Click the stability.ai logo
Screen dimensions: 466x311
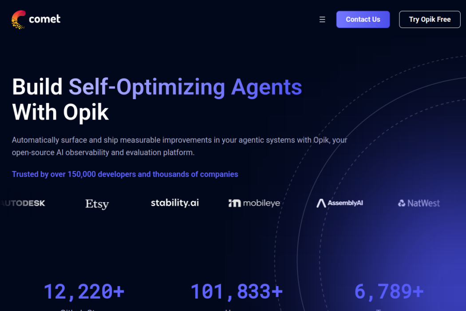(175, 203)
